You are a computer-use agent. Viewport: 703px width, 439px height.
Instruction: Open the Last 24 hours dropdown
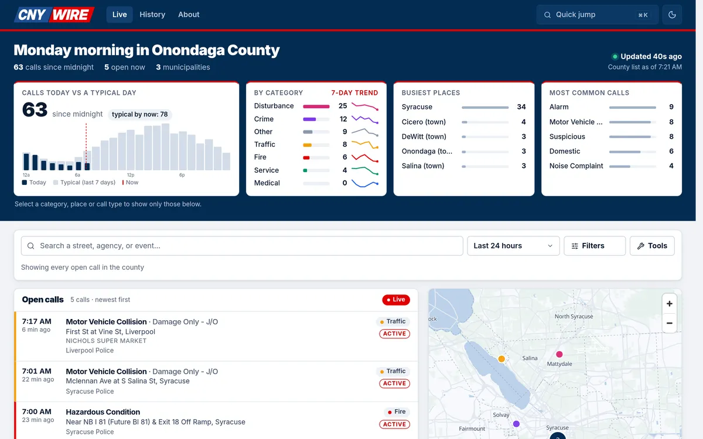pyautogui.click(x=513, y=246)
